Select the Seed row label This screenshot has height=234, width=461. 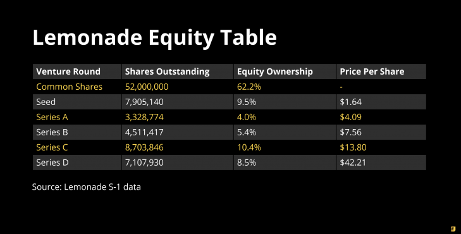click(x=46, y=102)
